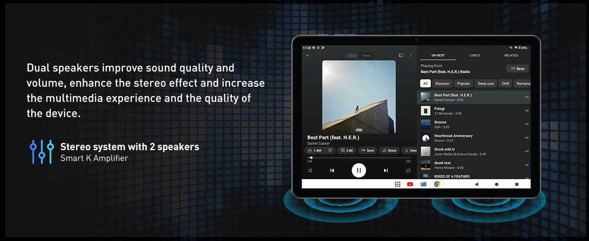Save the Best Part radio queue as playlist
Viewport: 589px width, 241px height.
coord(517,69)
